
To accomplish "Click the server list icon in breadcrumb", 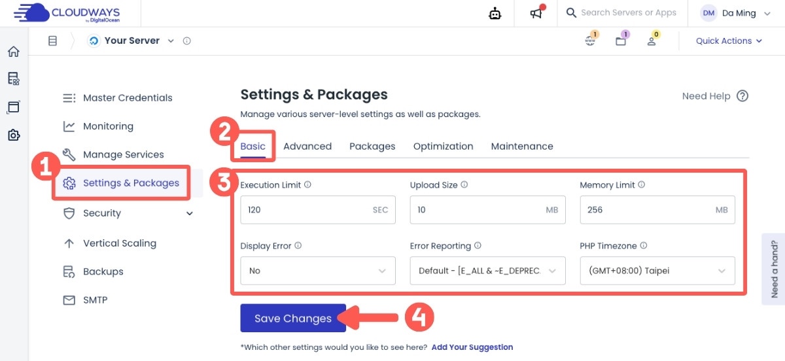I will tap(53, 41).
